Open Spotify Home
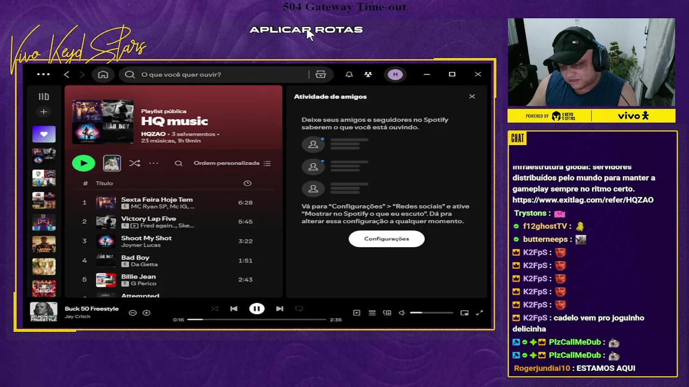 click(103, 74)
